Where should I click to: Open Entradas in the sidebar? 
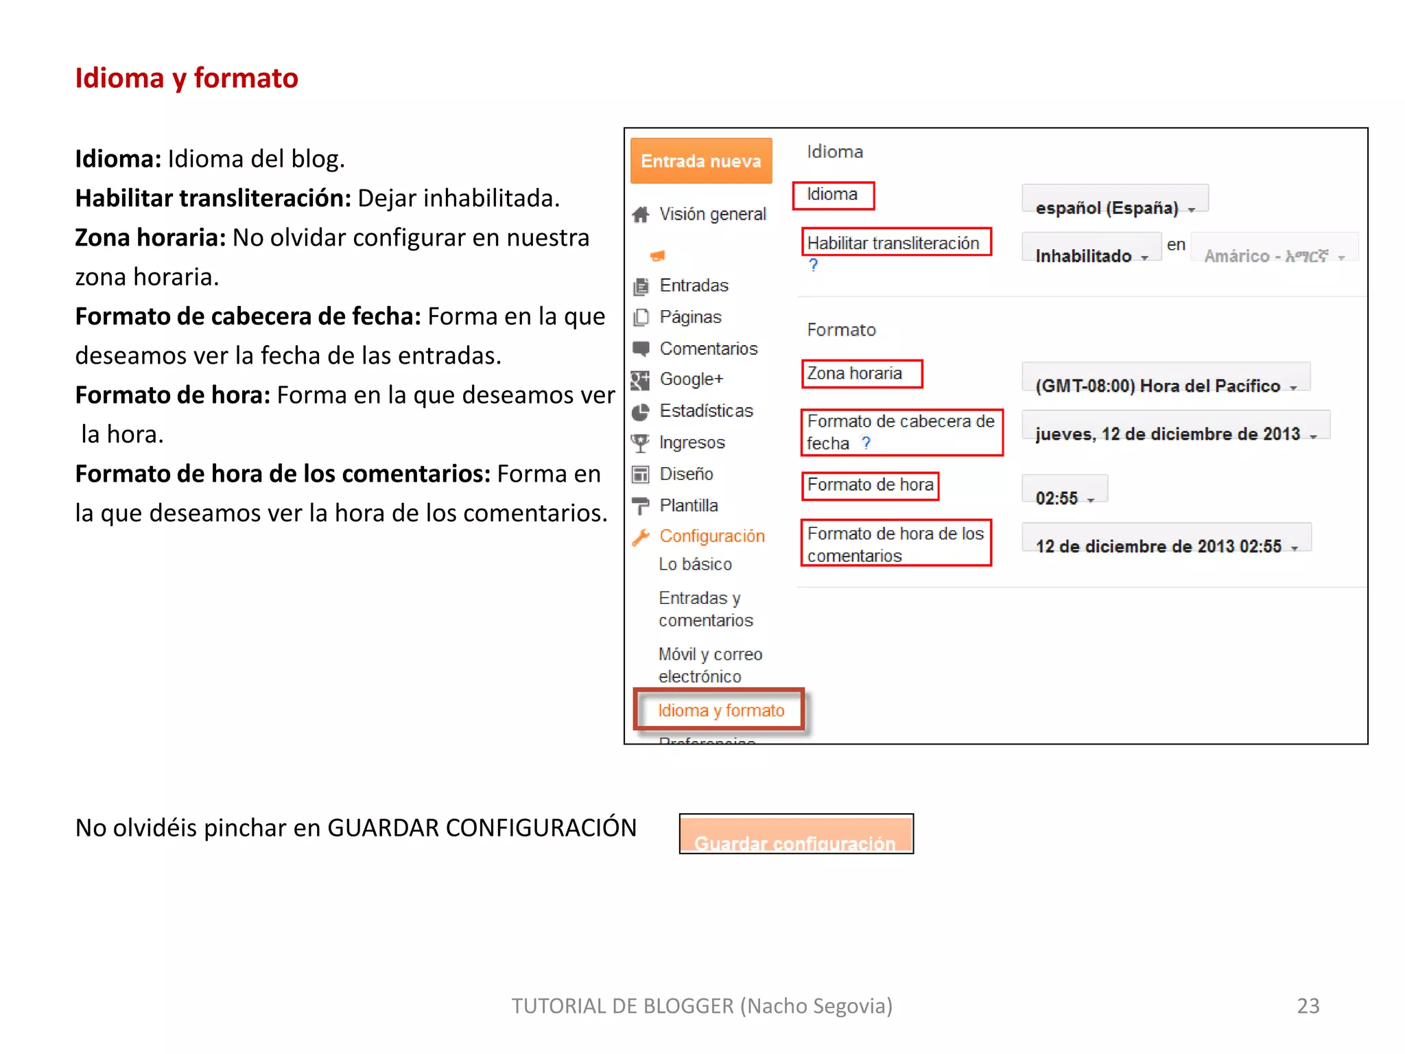tap(694, 286)
